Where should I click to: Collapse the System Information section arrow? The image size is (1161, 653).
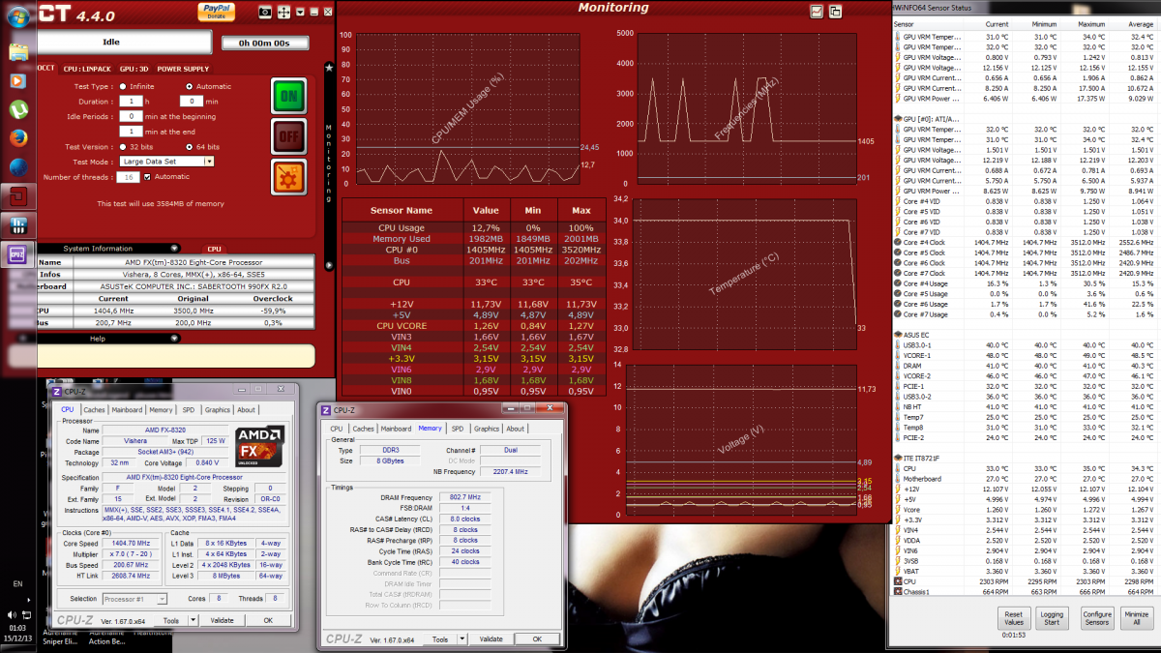pos(173,249)
